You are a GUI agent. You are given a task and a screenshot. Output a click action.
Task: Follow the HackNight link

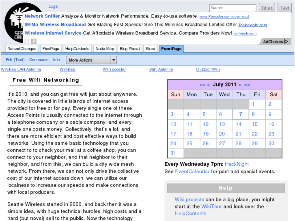(237, 164)
